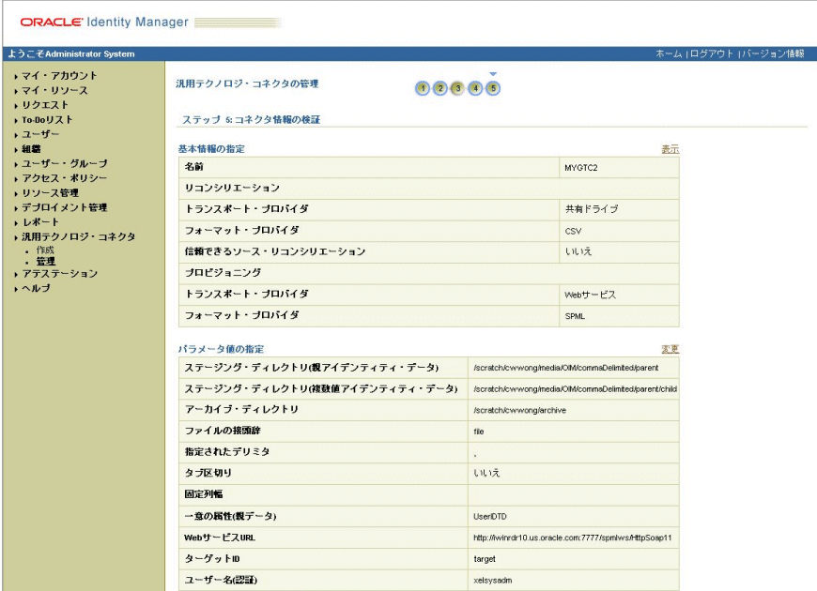Click the 共有ドライブ transport provider value
Screen dimensions: 817x591
[x=592, y=209]
